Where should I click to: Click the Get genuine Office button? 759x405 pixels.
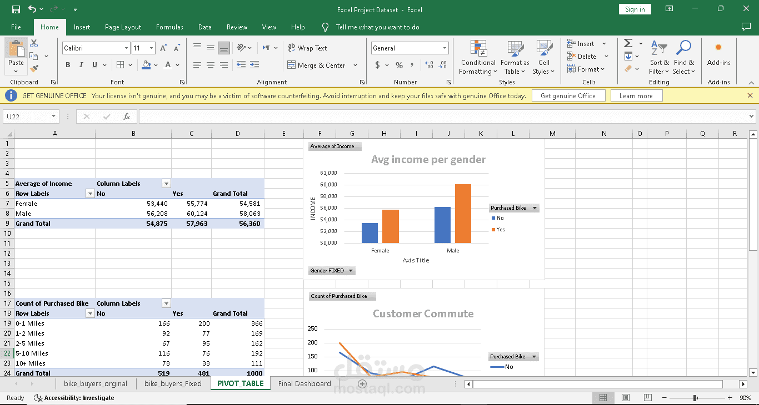click(x=568, y=95)
